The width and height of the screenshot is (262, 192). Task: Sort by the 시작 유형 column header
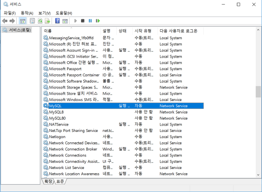pyautogui.click(x=145, y=31)
